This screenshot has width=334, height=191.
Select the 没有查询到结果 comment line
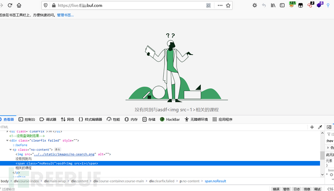[x=27, y=136]
